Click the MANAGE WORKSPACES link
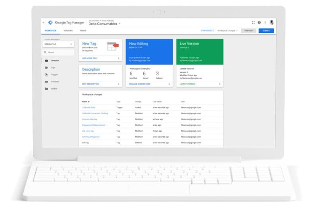Screen dimensions: 316x206 click(139, 84)
